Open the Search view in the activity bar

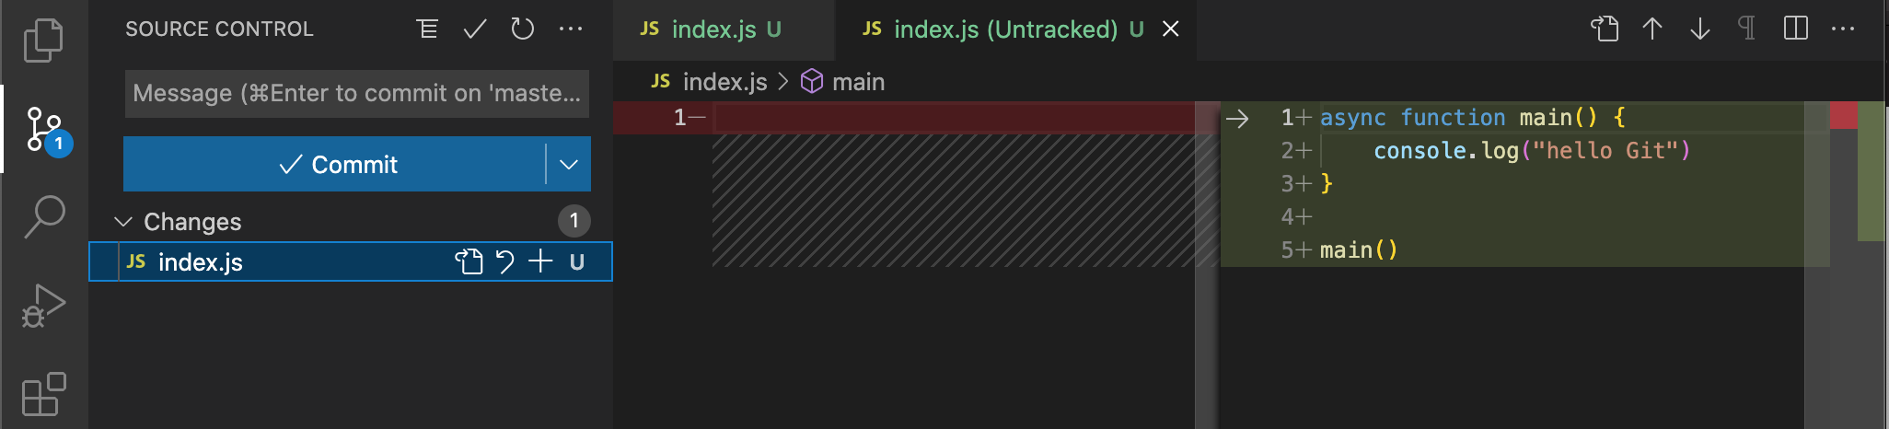click(x=43, y=216)
